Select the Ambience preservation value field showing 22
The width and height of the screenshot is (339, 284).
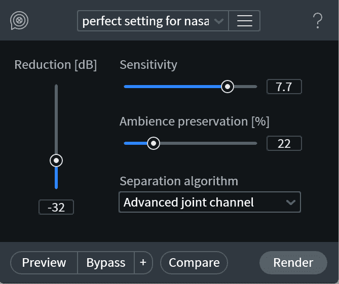pos(284,143)
